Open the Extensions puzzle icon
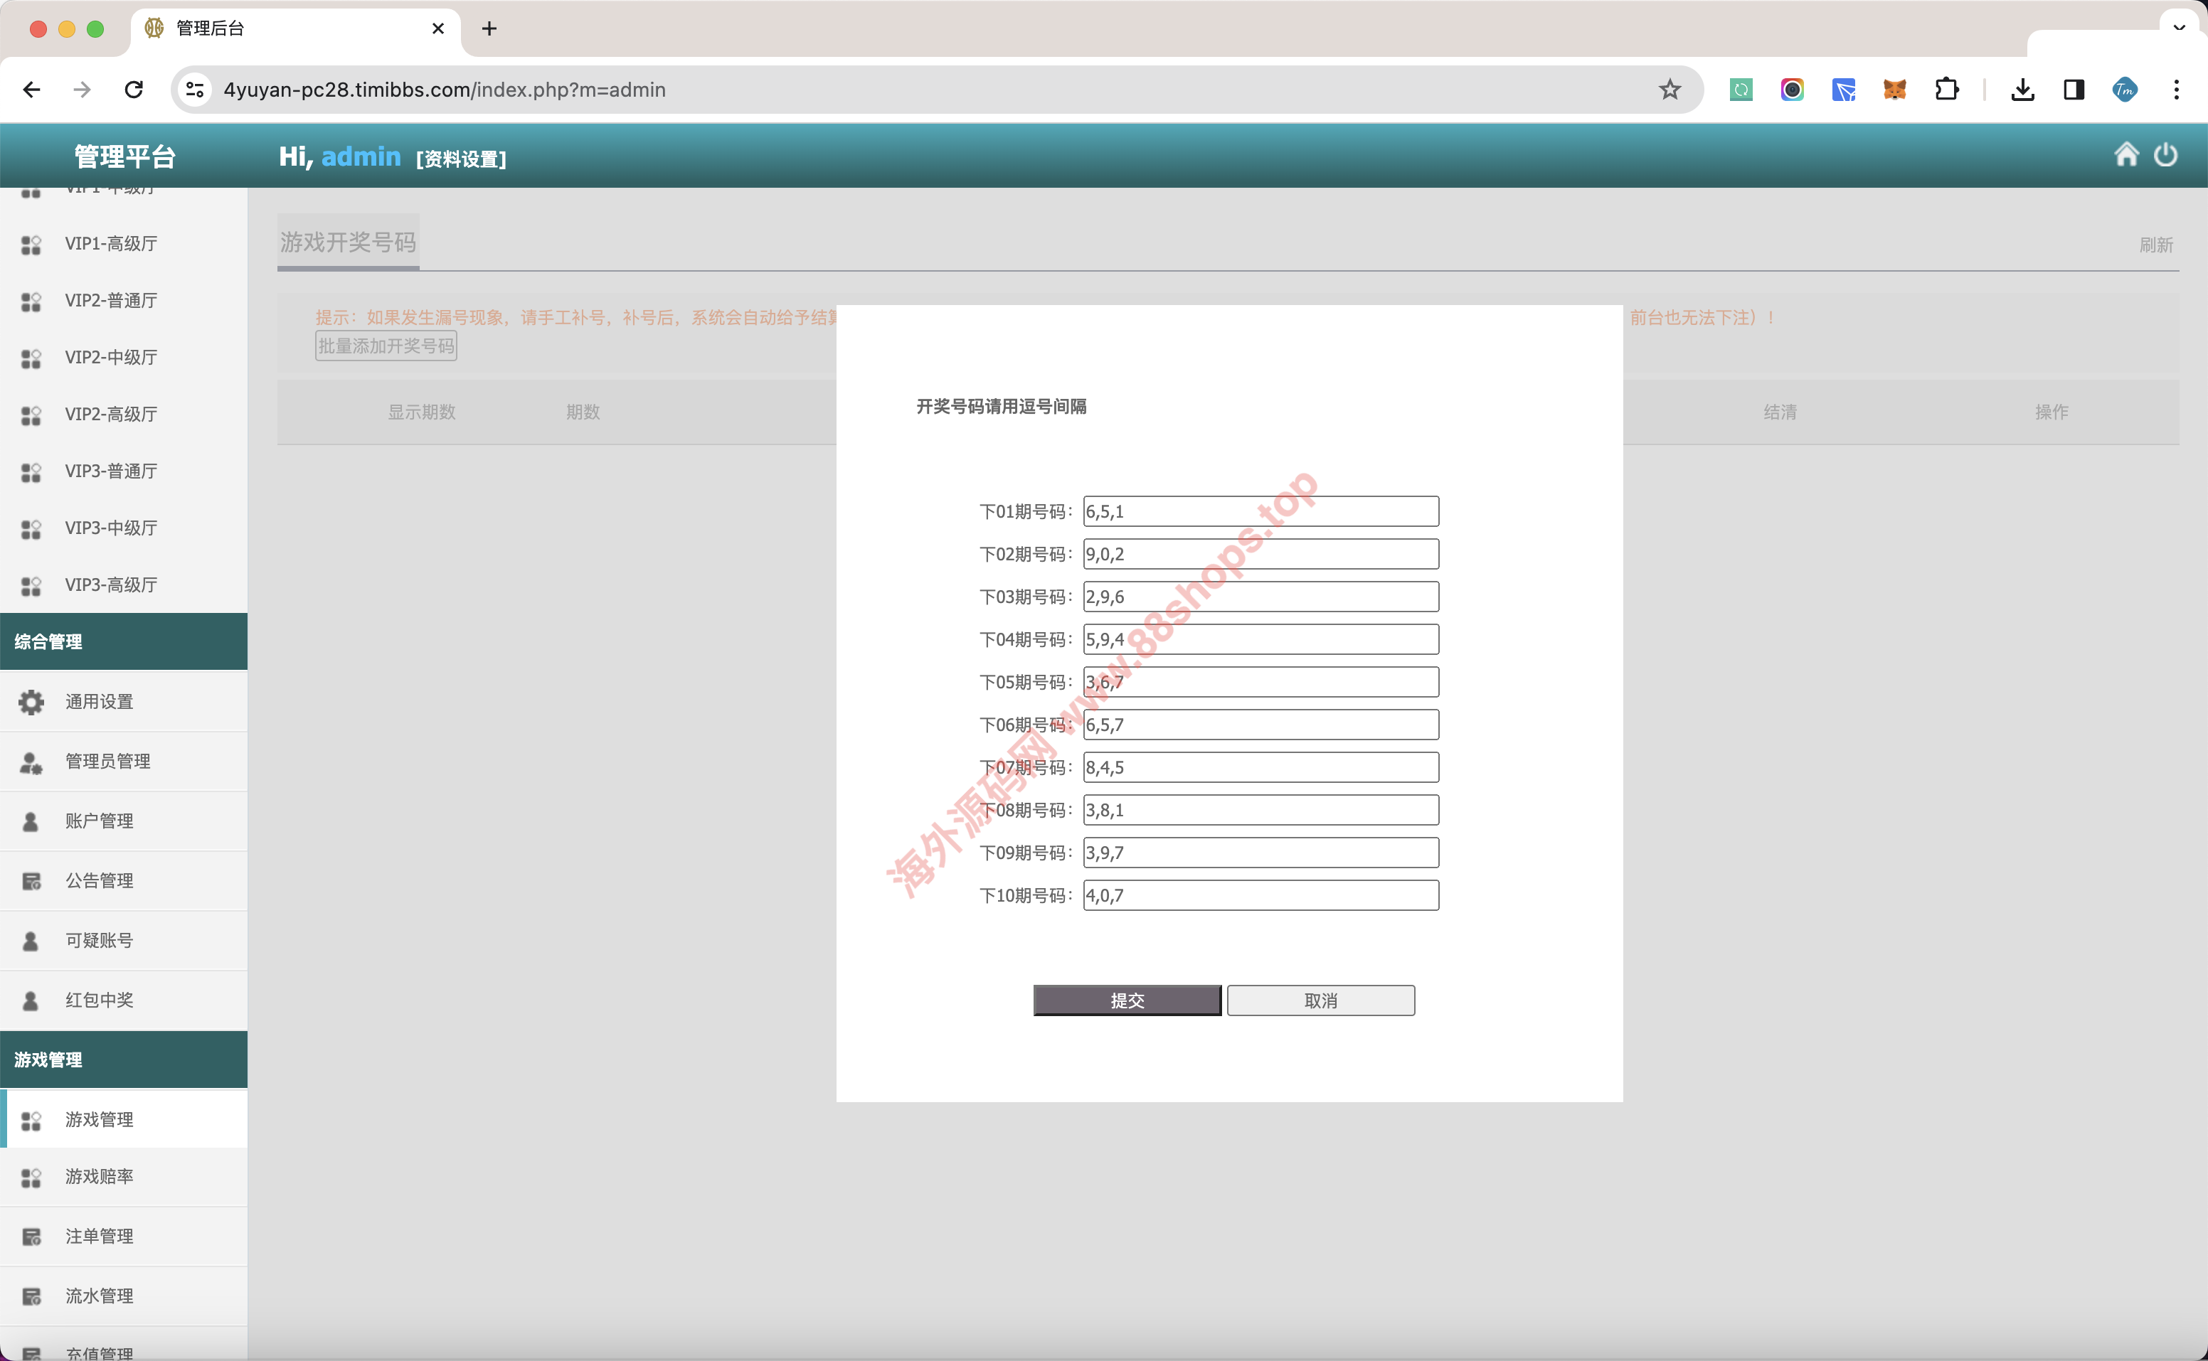2208x1361 pixels. tap(1946, 90)
